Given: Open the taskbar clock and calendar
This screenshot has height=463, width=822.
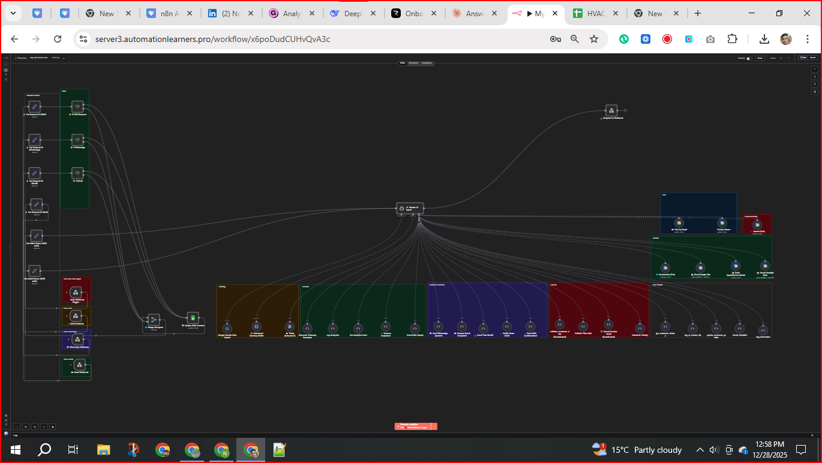Looking at the screenshot, I should pos(770,450).
